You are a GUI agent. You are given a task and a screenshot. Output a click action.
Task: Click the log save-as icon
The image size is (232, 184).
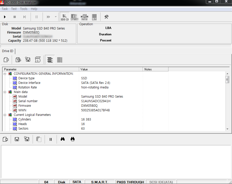pyautogui.click(x=27, y=139)
